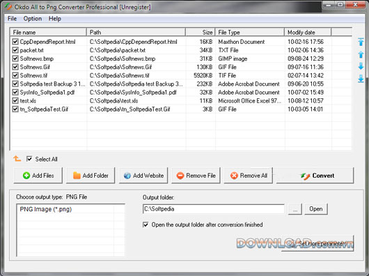Click the Okdo app icon in title bar
The height and width of the screenshot is (276, 369).
(8, 7)
